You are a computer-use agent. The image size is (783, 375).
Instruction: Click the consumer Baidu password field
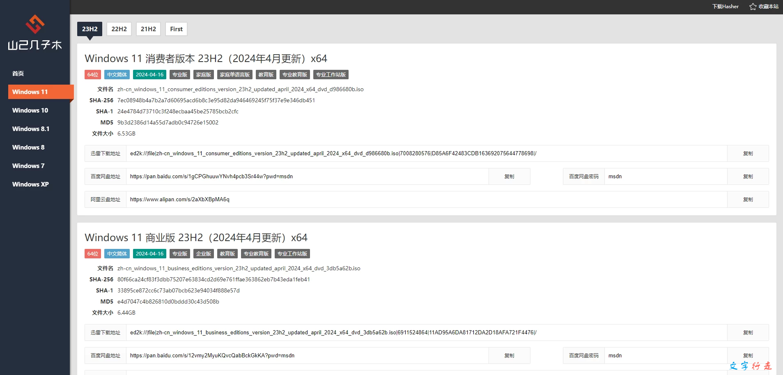point(666,177)
